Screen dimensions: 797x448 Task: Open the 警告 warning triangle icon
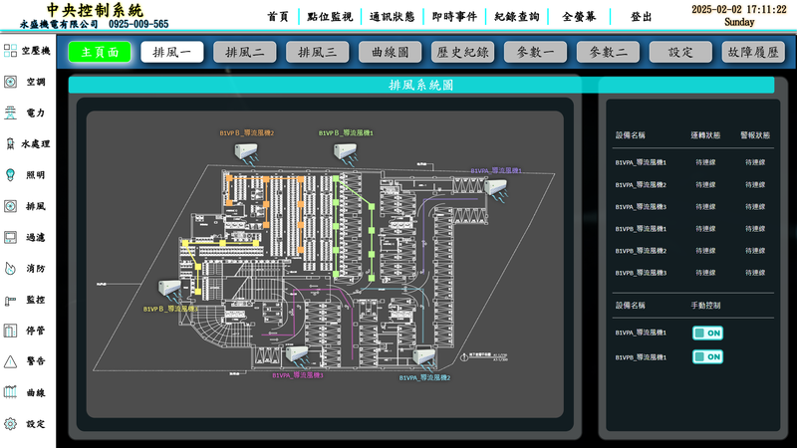pyautogui.click(x=10, y=361)
